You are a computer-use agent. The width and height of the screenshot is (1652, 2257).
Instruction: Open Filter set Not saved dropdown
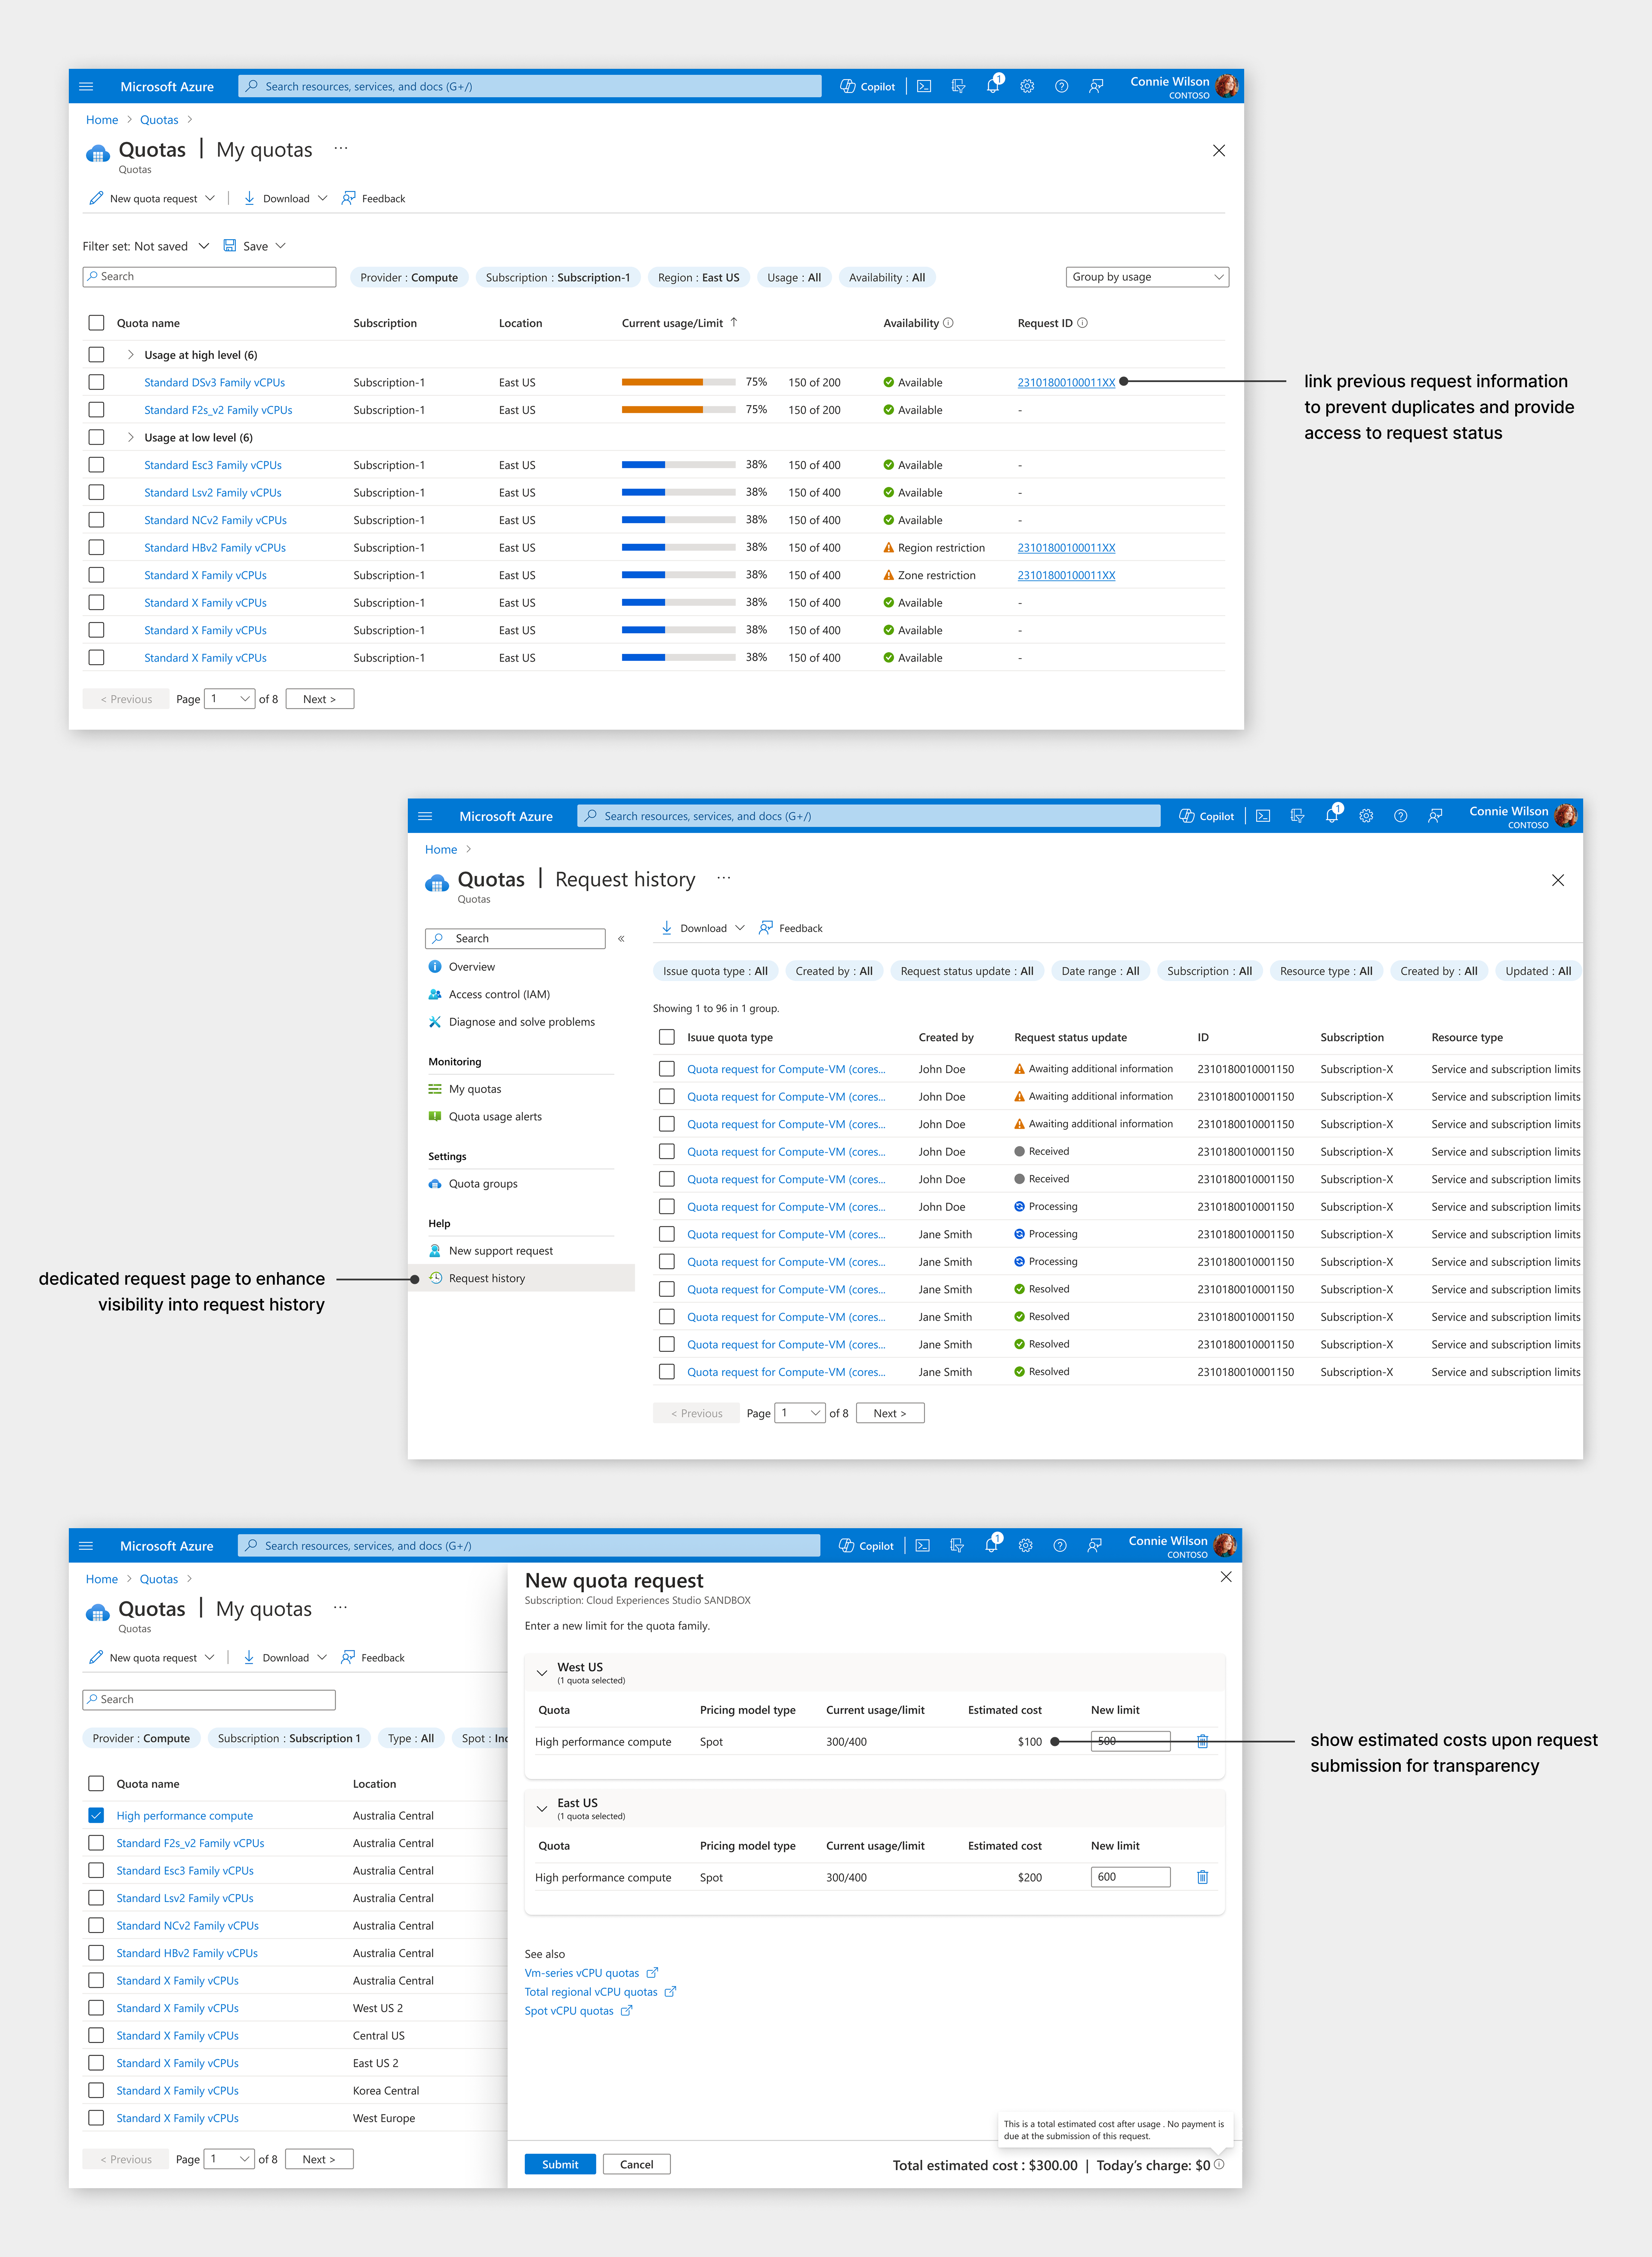point(146,246)
